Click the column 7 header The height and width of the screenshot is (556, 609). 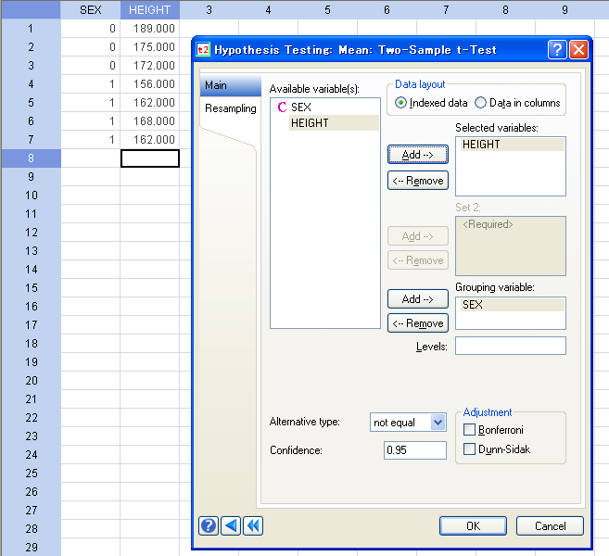coord(446,9)
